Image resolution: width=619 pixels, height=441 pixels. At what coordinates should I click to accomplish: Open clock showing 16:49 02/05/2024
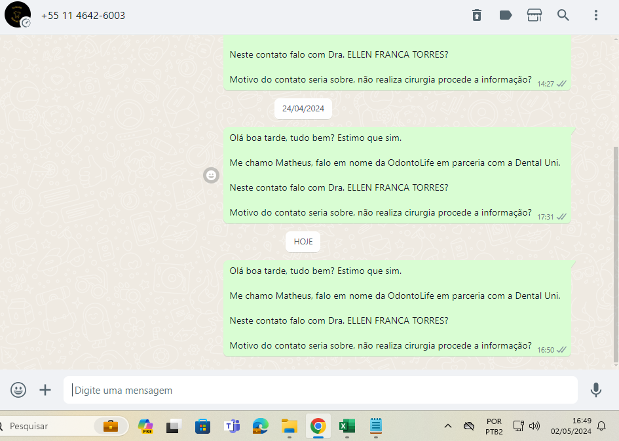coord(571,426)
